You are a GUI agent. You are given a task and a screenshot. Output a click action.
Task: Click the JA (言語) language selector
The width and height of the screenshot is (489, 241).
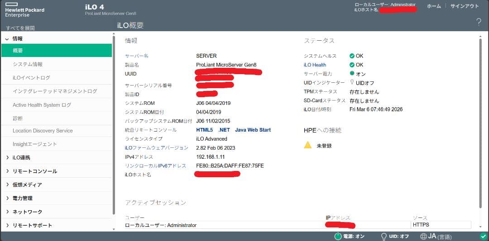click(x=440, y=236)
